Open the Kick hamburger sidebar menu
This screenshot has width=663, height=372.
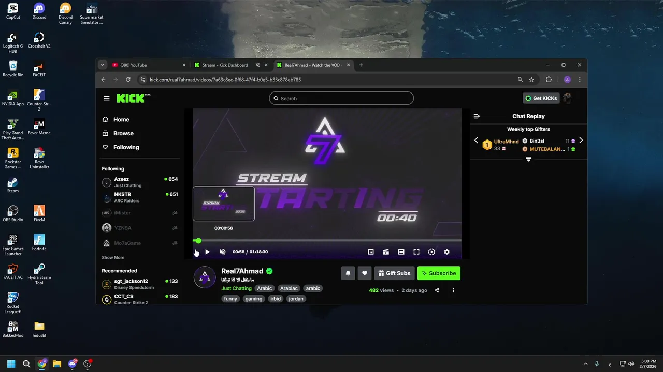pos(107,98)
